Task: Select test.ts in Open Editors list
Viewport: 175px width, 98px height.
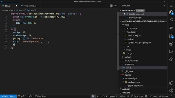Action: (x=143, y=14)
